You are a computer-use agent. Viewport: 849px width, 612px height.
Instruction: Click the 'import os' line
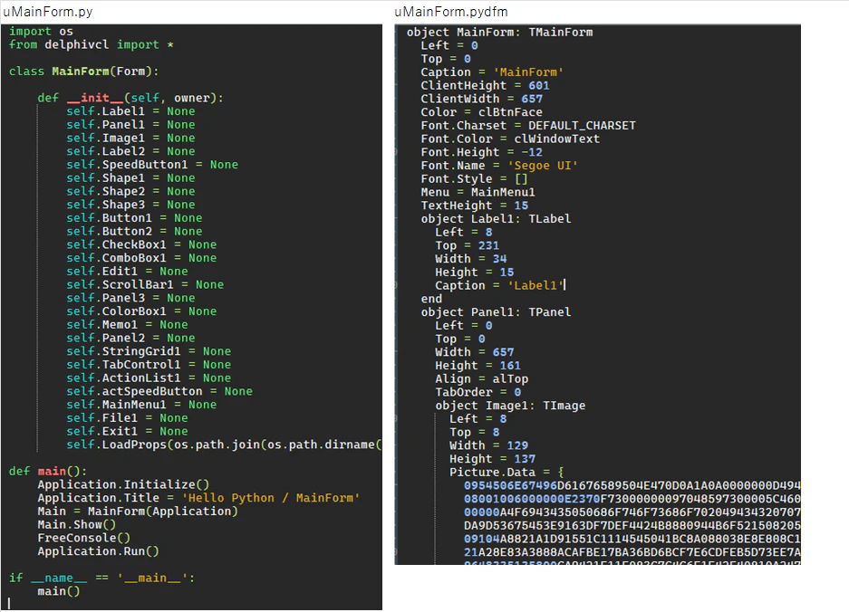click(x=41, y=31)
